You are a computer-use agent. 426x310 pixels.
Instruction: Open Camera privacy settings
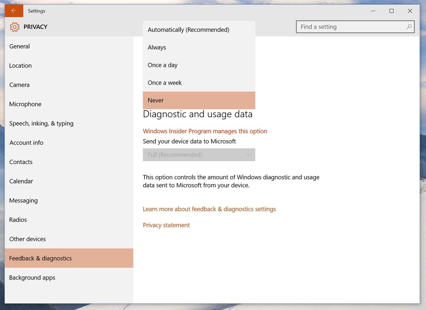[x=19, y=85]
